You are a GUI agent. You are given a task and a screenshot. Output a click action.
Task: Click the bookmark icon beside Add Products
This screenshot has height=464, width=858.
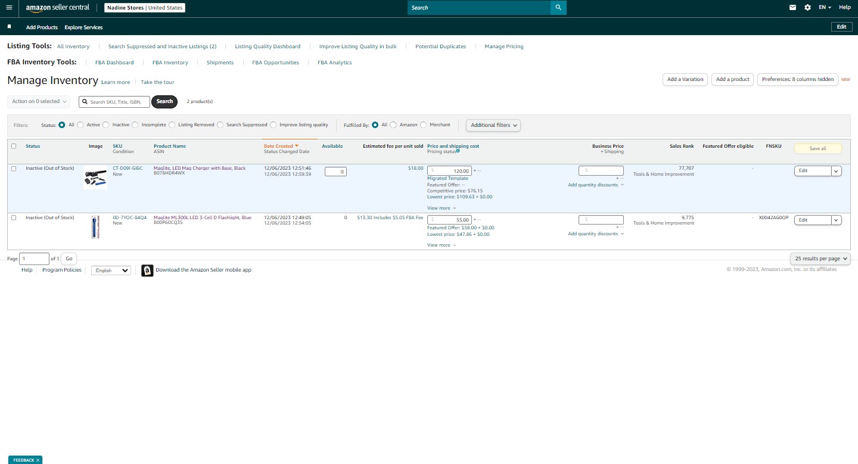pyautogui.click(x=10, y=27)
